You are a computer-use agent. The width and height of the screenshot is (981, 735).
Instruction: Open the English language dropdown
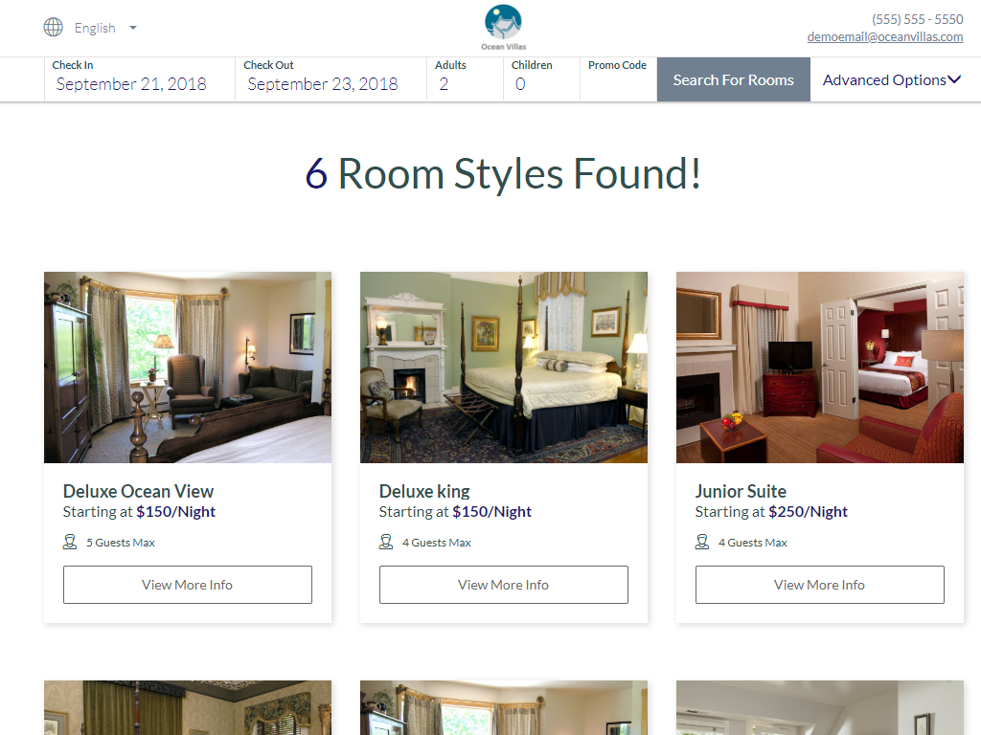coord(105,28)
